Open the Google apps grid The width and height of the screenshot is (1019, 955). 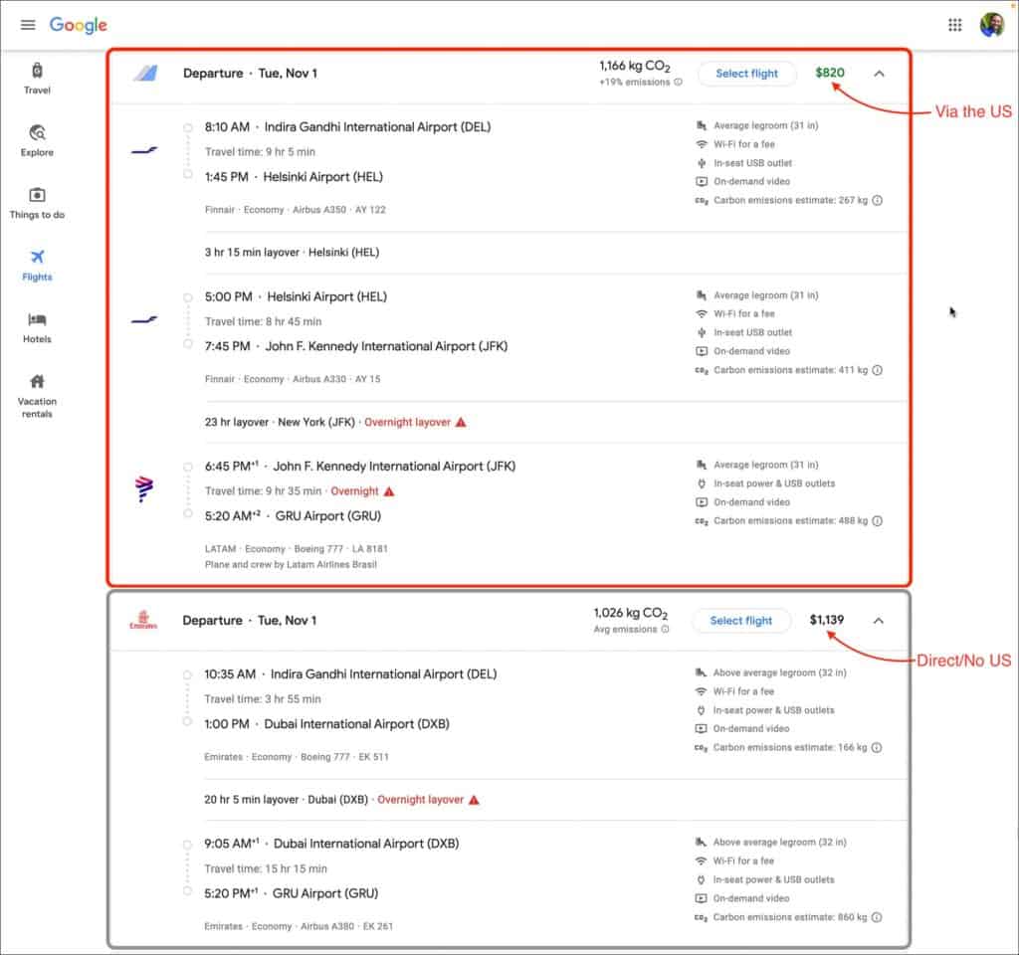[x=954, y=25]
